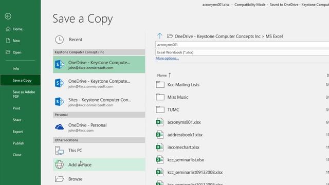Click the back arrow circle icon
The width and height of the screenshot is (329, 185).
tap(8, 16)
